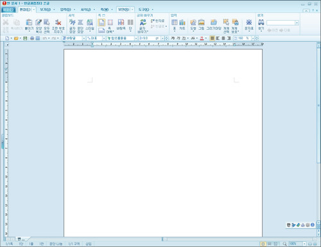Open the Edit (편집) tab
The image size is (321, 247).
25,10
